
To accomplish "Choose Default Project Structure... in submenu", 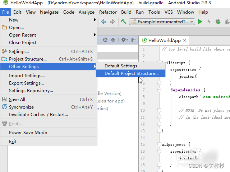I will click(130, 73).
